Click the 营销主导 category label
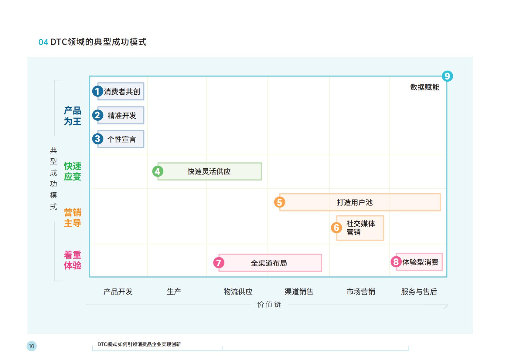Screen dimensions: 511x361 point(73,218)
